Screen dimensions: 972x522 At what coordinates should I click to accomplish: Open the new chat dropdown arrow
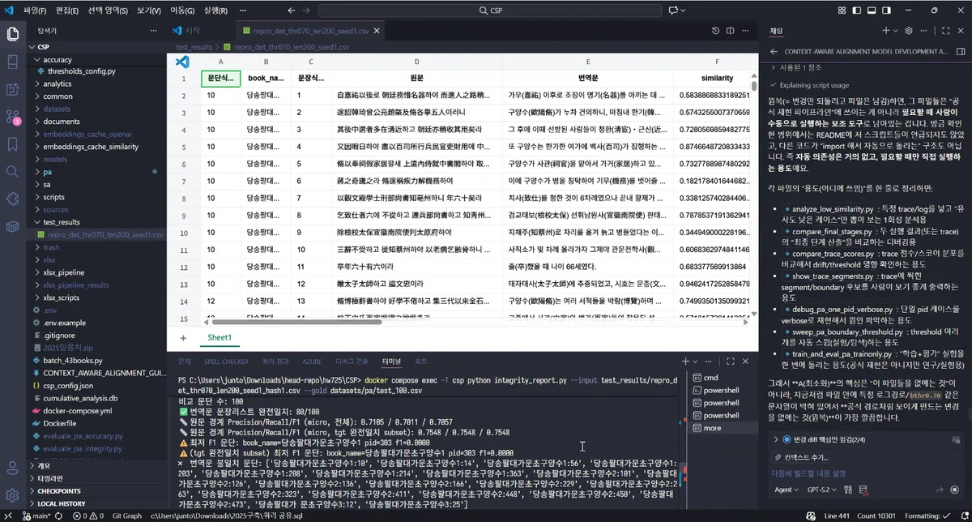(895, 30)
